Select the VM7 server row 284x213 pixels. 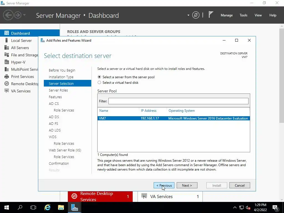pos(174,118)
